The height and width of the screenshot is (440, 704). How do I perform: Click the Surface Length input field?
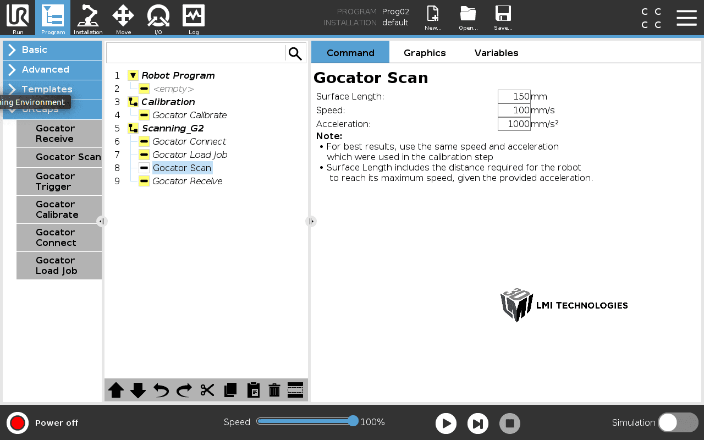tap(514, 97)
